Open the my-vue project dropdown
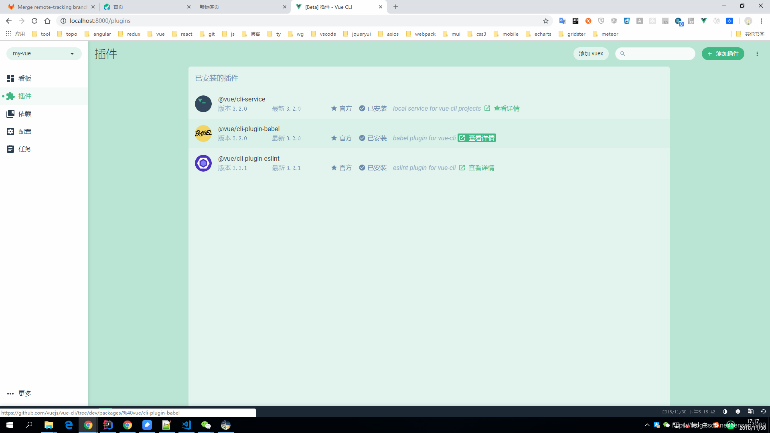The width and height of the screenshot is (770, 433). pyautogui.click(x=44, y=54)
